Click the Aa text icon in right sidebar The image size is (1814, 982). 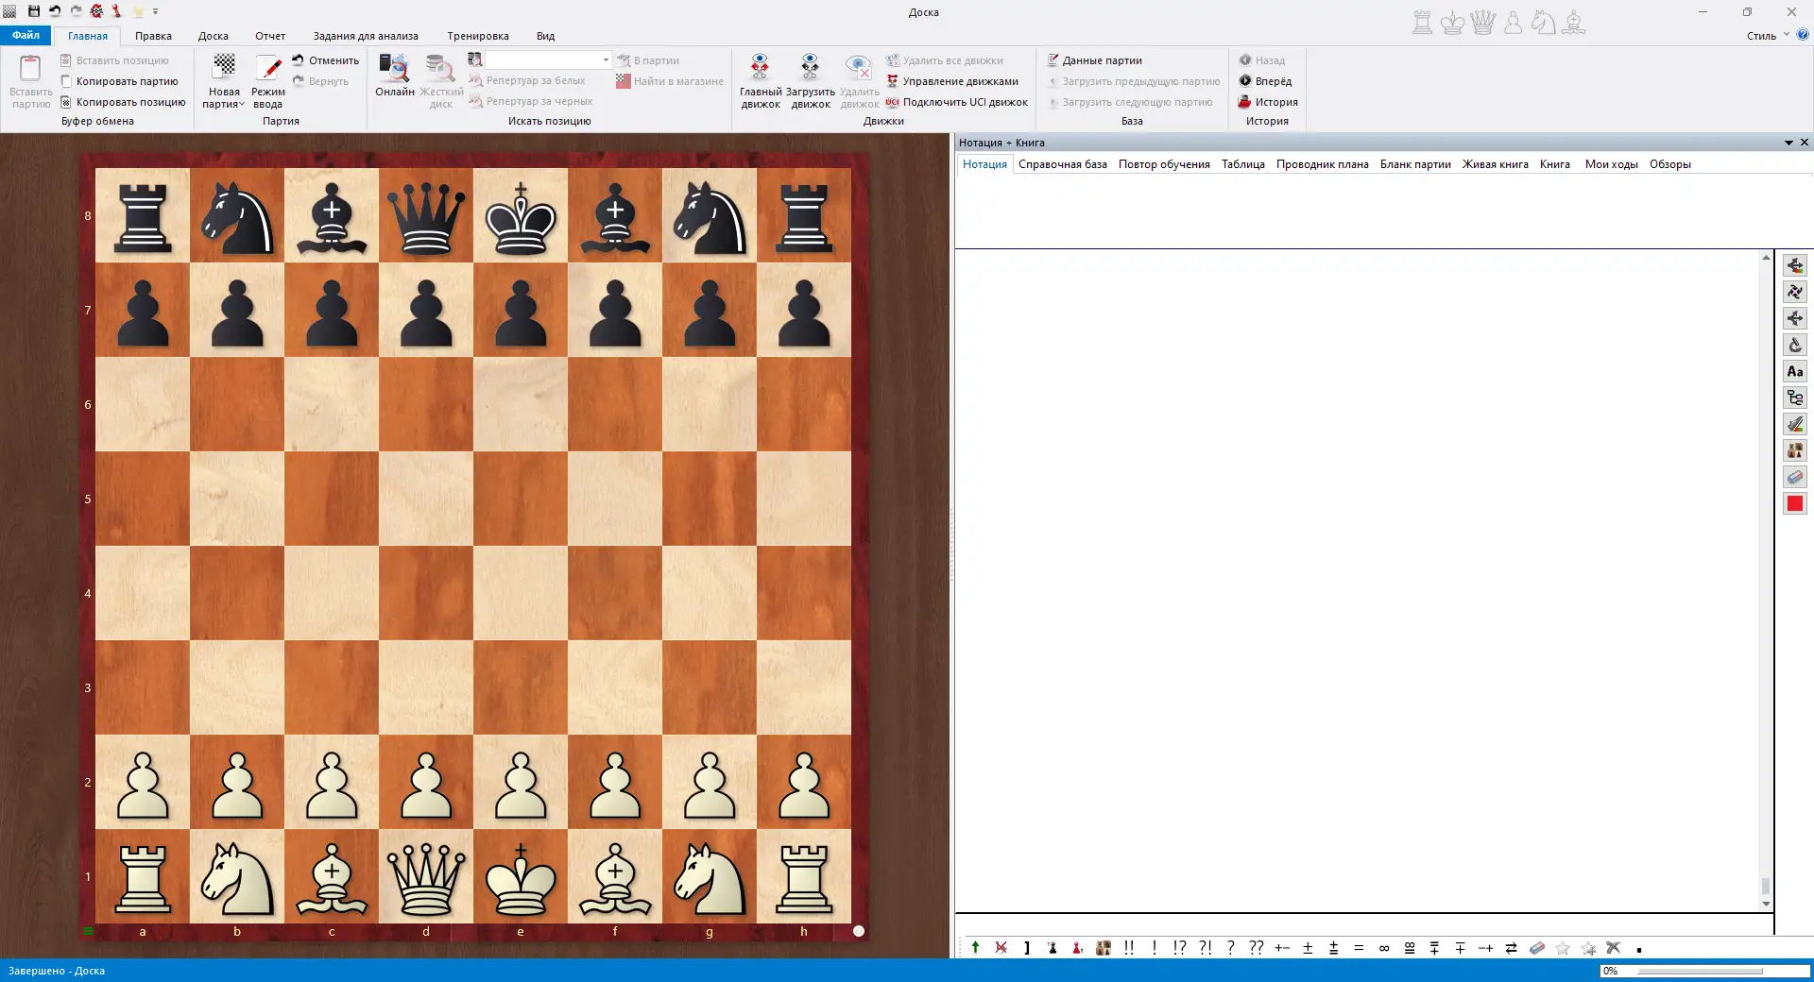pyautogui.click(x=1795, y=372)
